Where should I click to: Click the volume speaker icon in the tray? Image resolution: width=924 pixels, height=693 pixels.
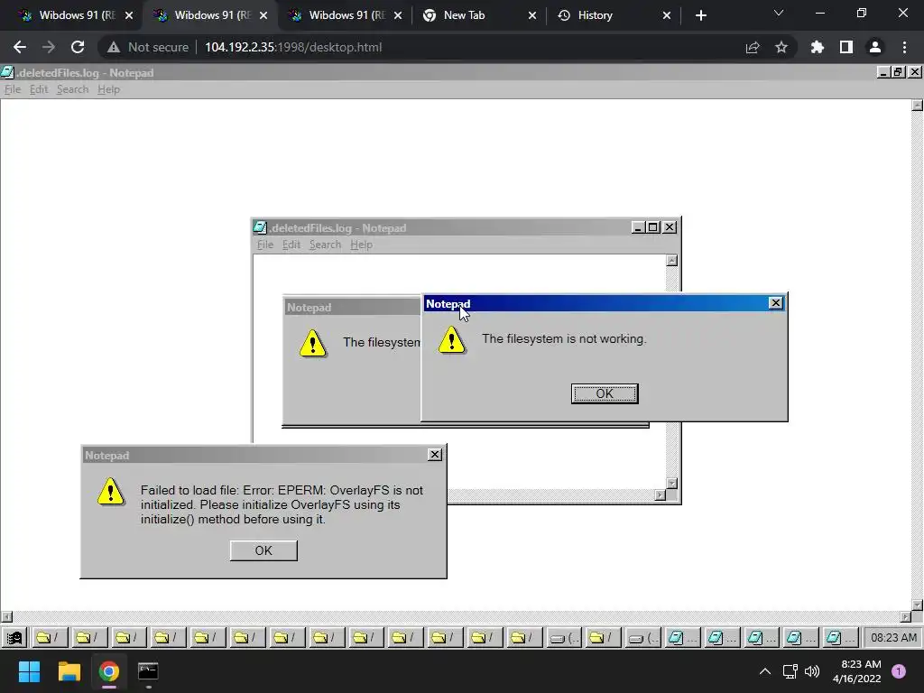pos(812,671)
